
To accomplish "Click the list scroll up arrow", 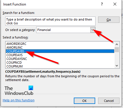I will 117,44.
